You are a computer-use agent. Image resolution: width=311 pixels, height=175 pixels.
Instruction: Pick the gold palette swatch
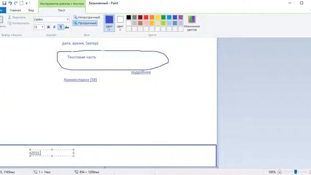point(152,23)
